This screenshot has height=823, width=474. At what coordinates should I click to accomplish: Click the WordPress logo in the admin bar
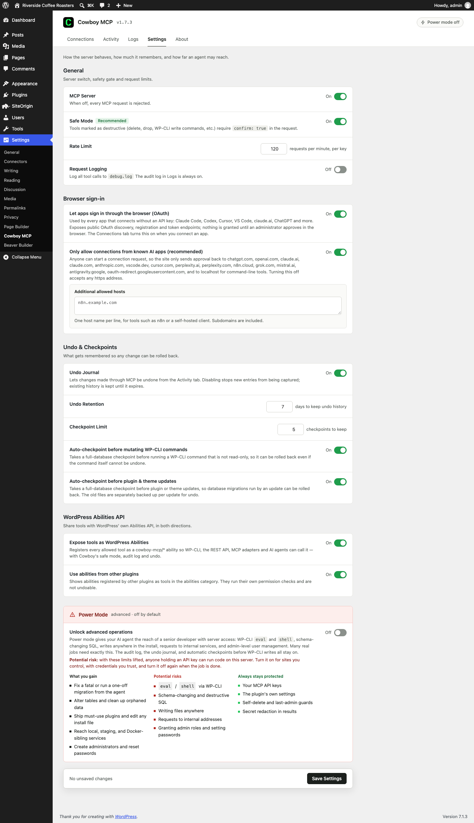click(x=6, y=5)
